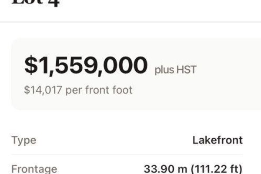Viewport: 261px width, 174px height.
Task: Click the word 'per' in the per-foot line
Action: [74, 90]
